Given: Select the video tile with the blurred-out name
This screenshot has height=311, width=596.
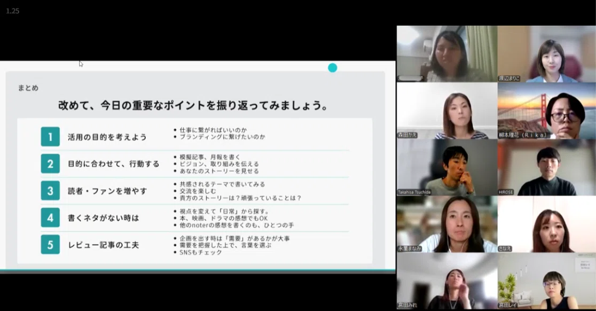Looking at the screenshot, I should [x=447, y=54].
